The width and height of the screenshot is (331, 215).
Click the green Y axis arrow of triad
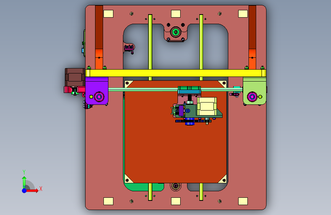[x=24, y=182]
